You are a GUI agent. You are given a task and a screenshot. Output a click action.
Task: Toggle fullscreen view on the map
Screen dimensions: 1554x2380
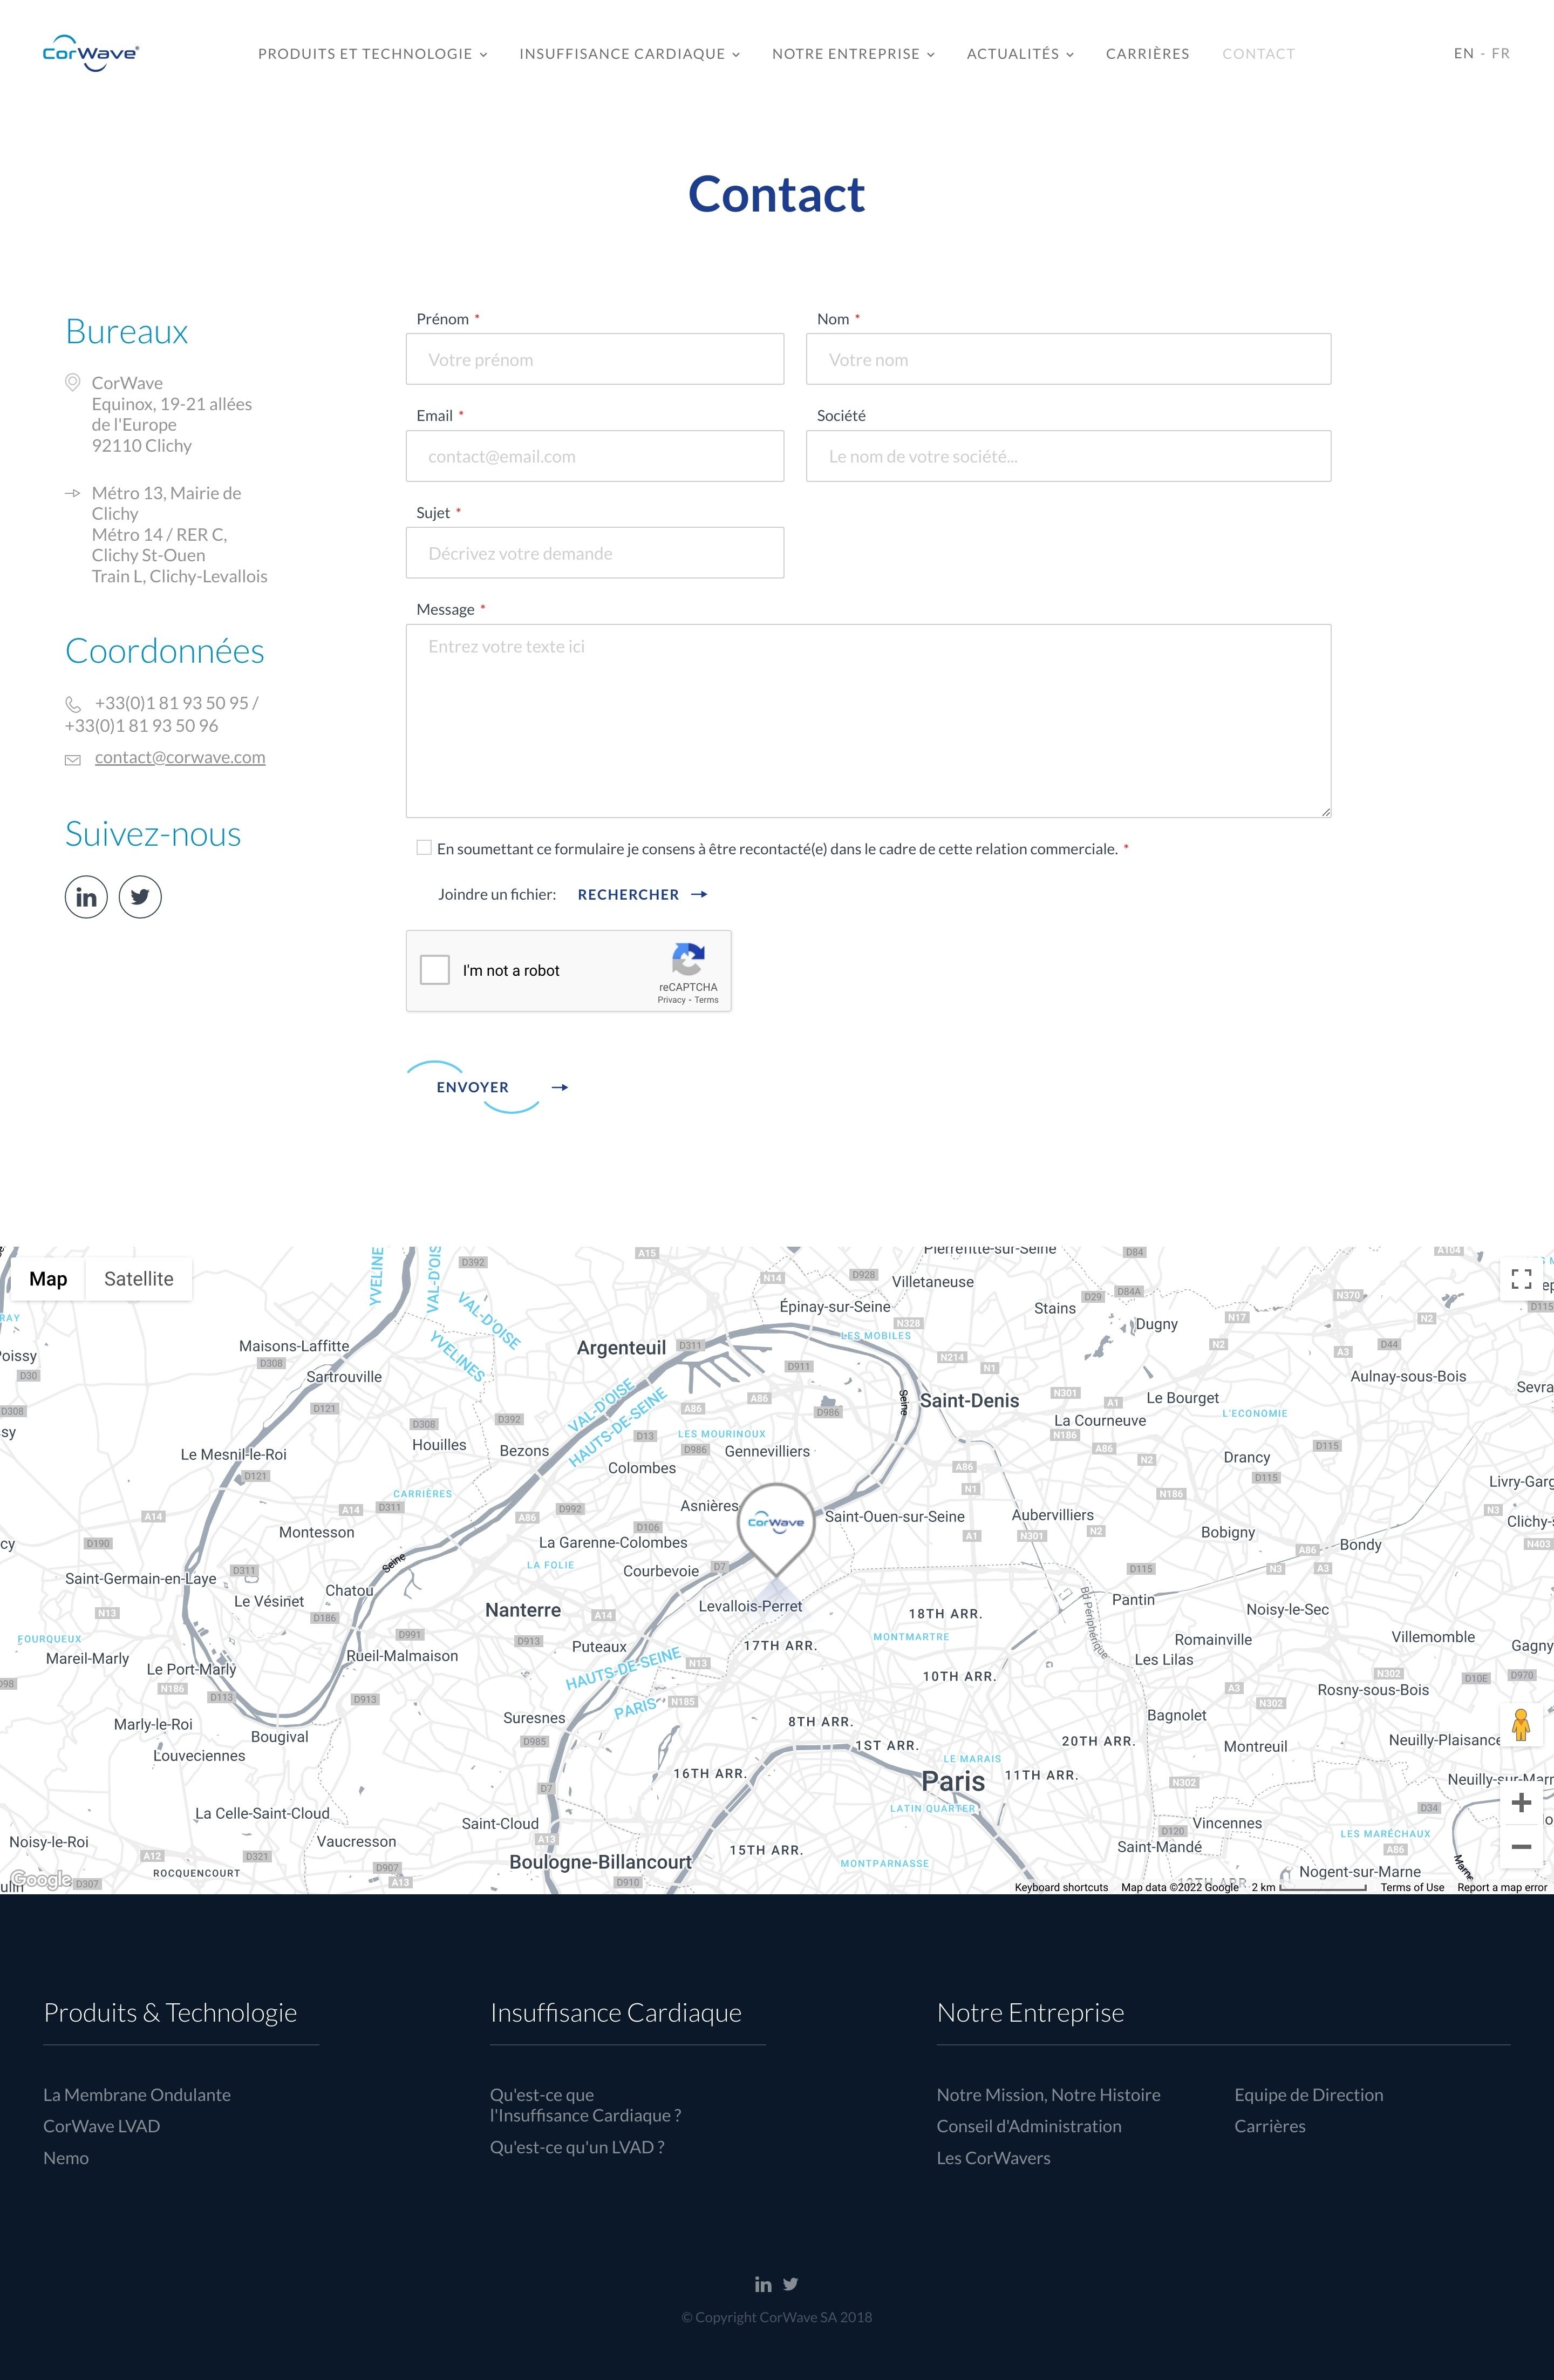point(1521,1279)
